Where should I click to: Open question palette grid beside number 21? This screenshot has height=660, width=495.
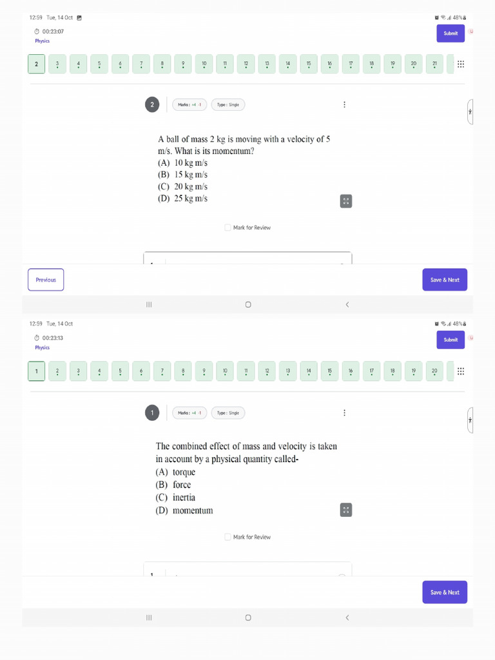pos(460,64)
